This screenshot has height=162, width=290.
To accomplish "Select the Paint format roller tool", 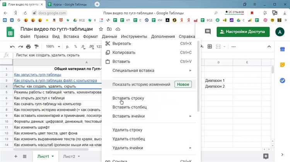I will pyautogui.click(x=37, y=47).
